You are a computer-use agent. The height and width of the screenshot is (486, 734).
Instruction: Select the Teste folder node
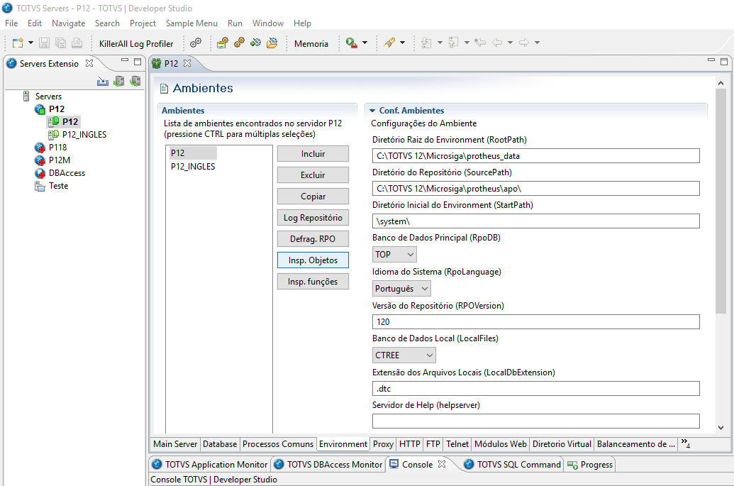tap(59, 186)
